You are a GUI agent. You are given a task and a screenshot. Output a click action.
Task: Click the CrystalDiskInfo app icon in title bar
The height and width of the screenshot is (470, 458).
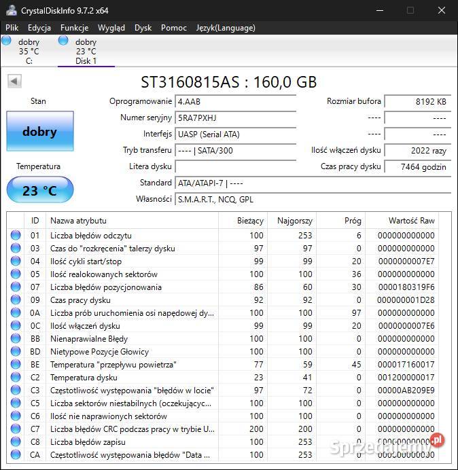pos(11,10)
